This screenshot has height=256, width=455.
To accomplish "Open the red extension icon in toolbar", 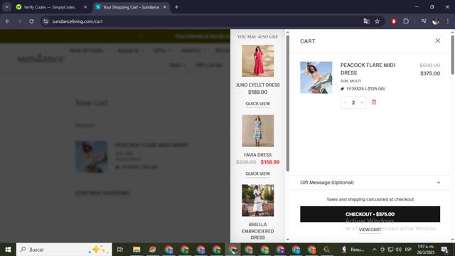I will 394,21.
